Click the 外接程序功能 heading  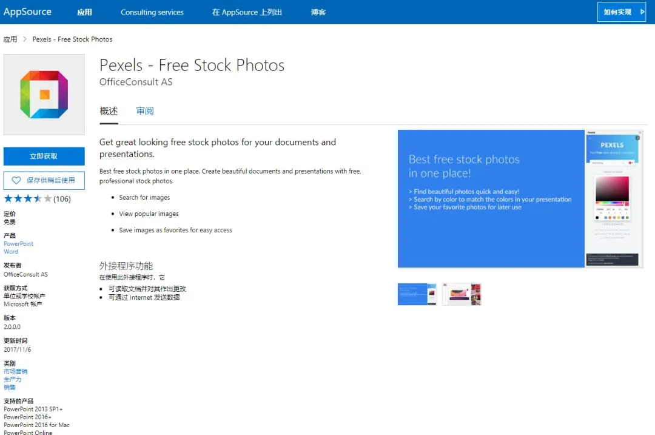(x=126, y=266)
